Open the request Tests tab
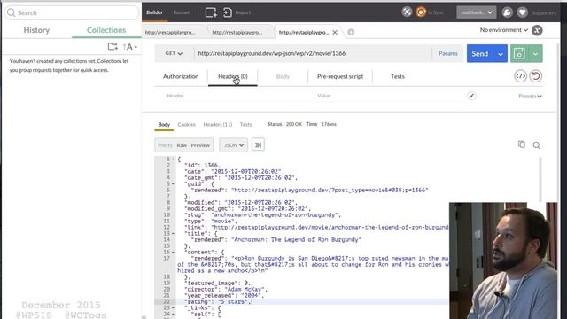 click(398, 76)
